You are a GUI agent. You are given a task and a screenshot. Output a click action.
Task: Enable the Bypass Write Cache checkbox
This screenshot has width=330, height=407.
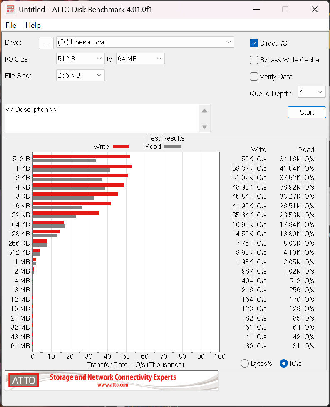253,60
